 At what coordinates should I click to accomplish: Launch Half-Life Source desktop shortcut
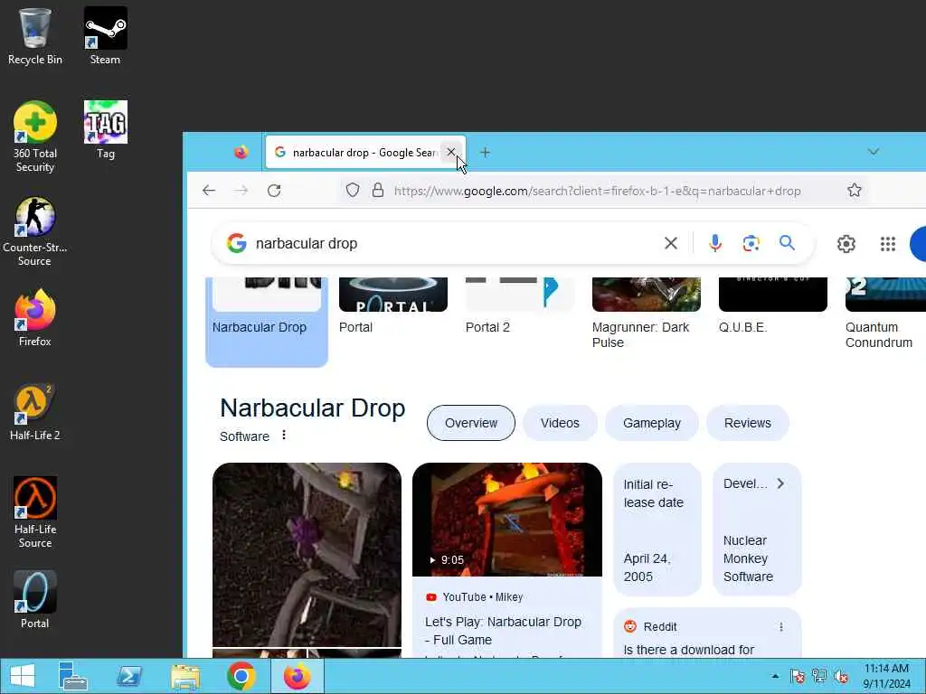pyautogui.click(x=35, y=512)
